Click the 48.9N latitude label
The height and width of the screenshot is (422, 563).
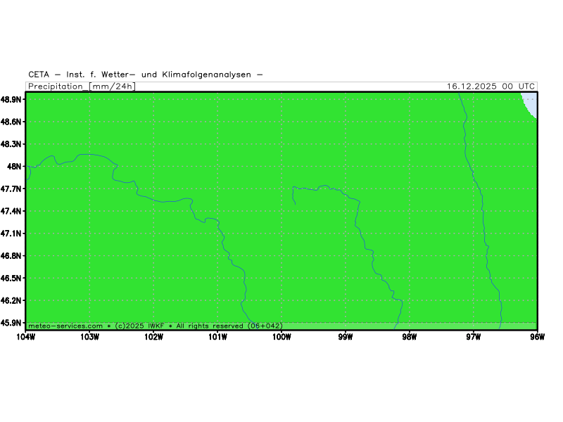pos(12,100)
